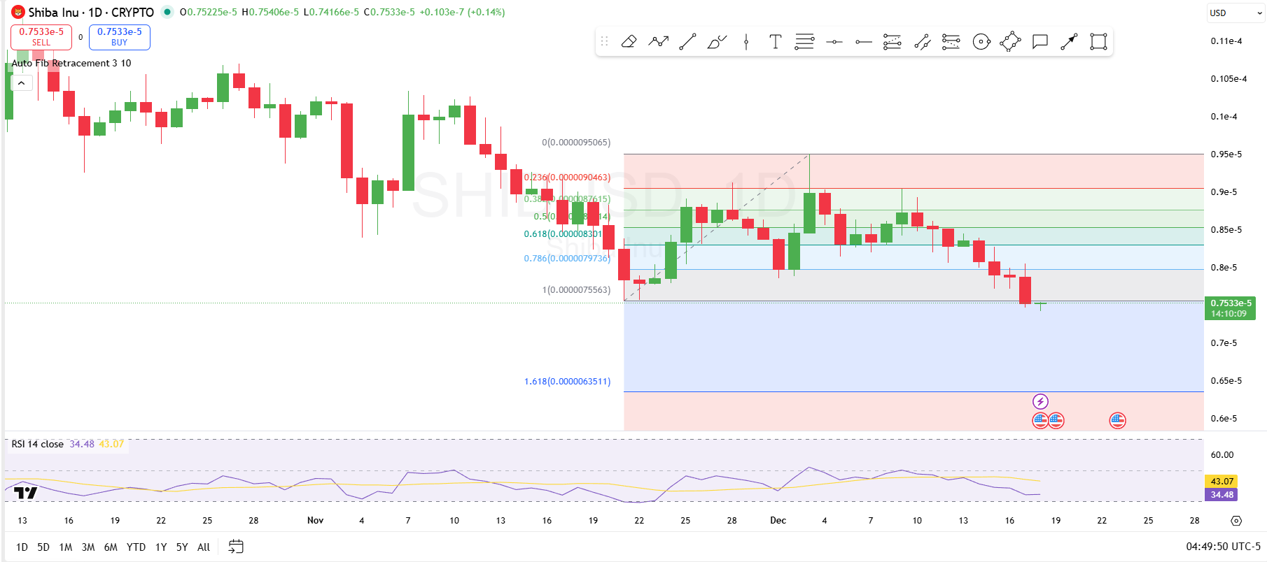Select the Text annotation tool
1267x562 pixels.
tap(775, 42)
